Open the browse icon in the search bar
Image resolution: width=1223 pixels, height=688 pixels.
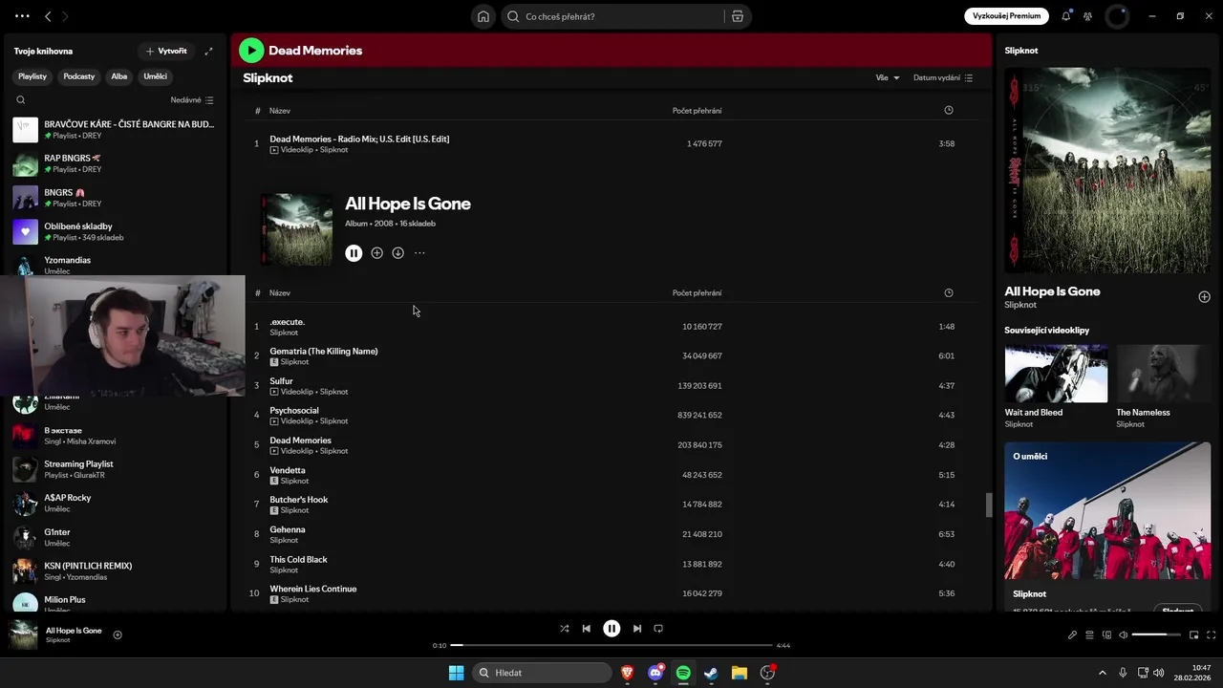(x=738, y=16)
